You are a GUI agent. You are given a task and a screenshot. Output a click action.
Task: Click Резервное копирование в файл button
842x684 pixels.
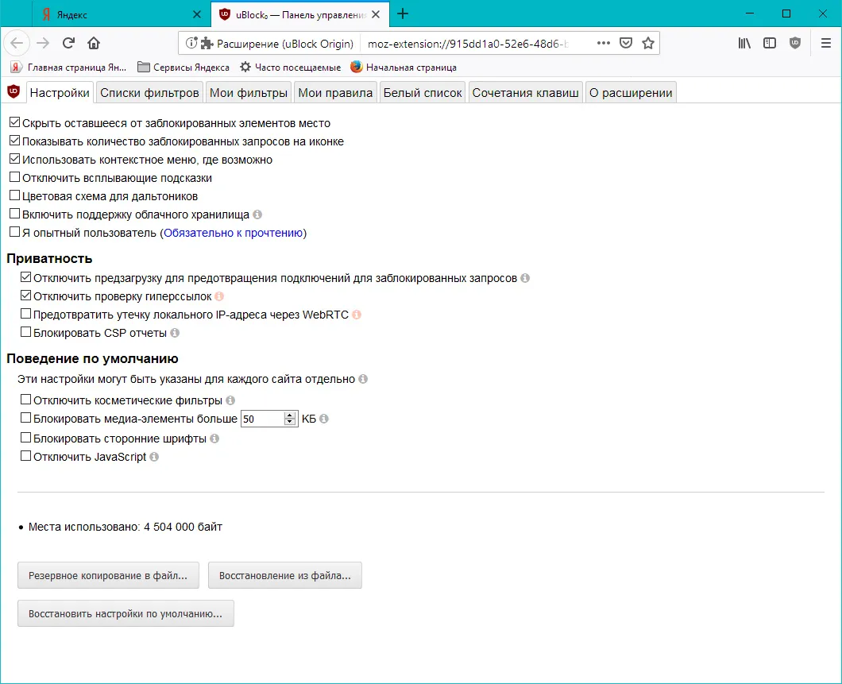(108, 575)
